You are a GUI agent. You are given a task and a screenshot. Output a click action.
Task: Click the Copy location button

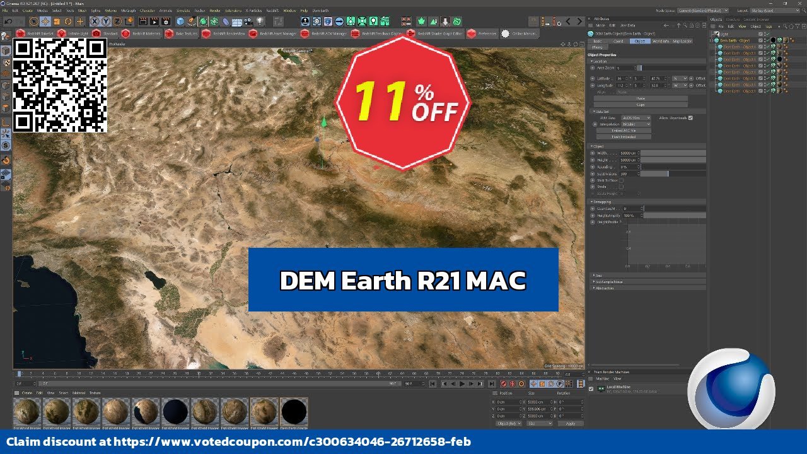tap(641, 105)
